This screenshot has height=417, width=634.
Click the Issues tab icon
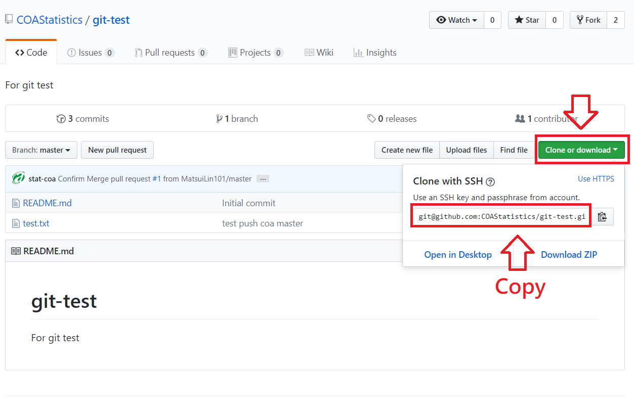click(71, 53)
